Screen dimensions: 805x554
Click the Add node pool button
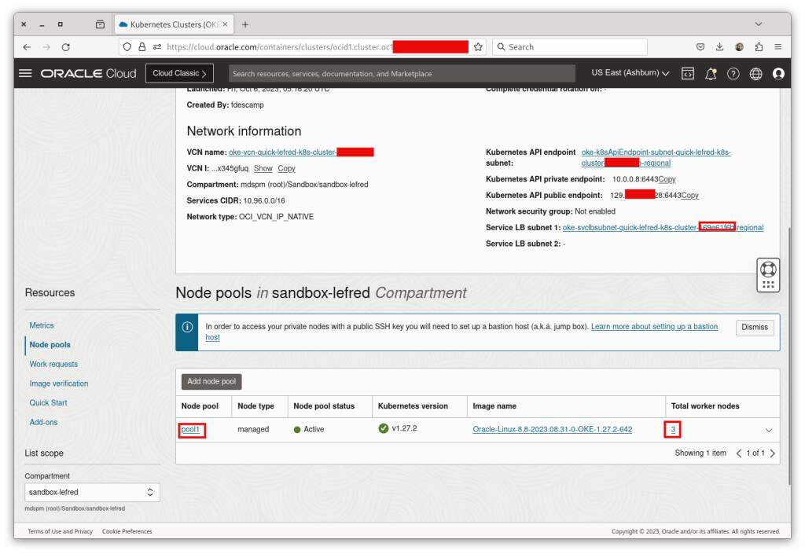click(x=211, y=382)
